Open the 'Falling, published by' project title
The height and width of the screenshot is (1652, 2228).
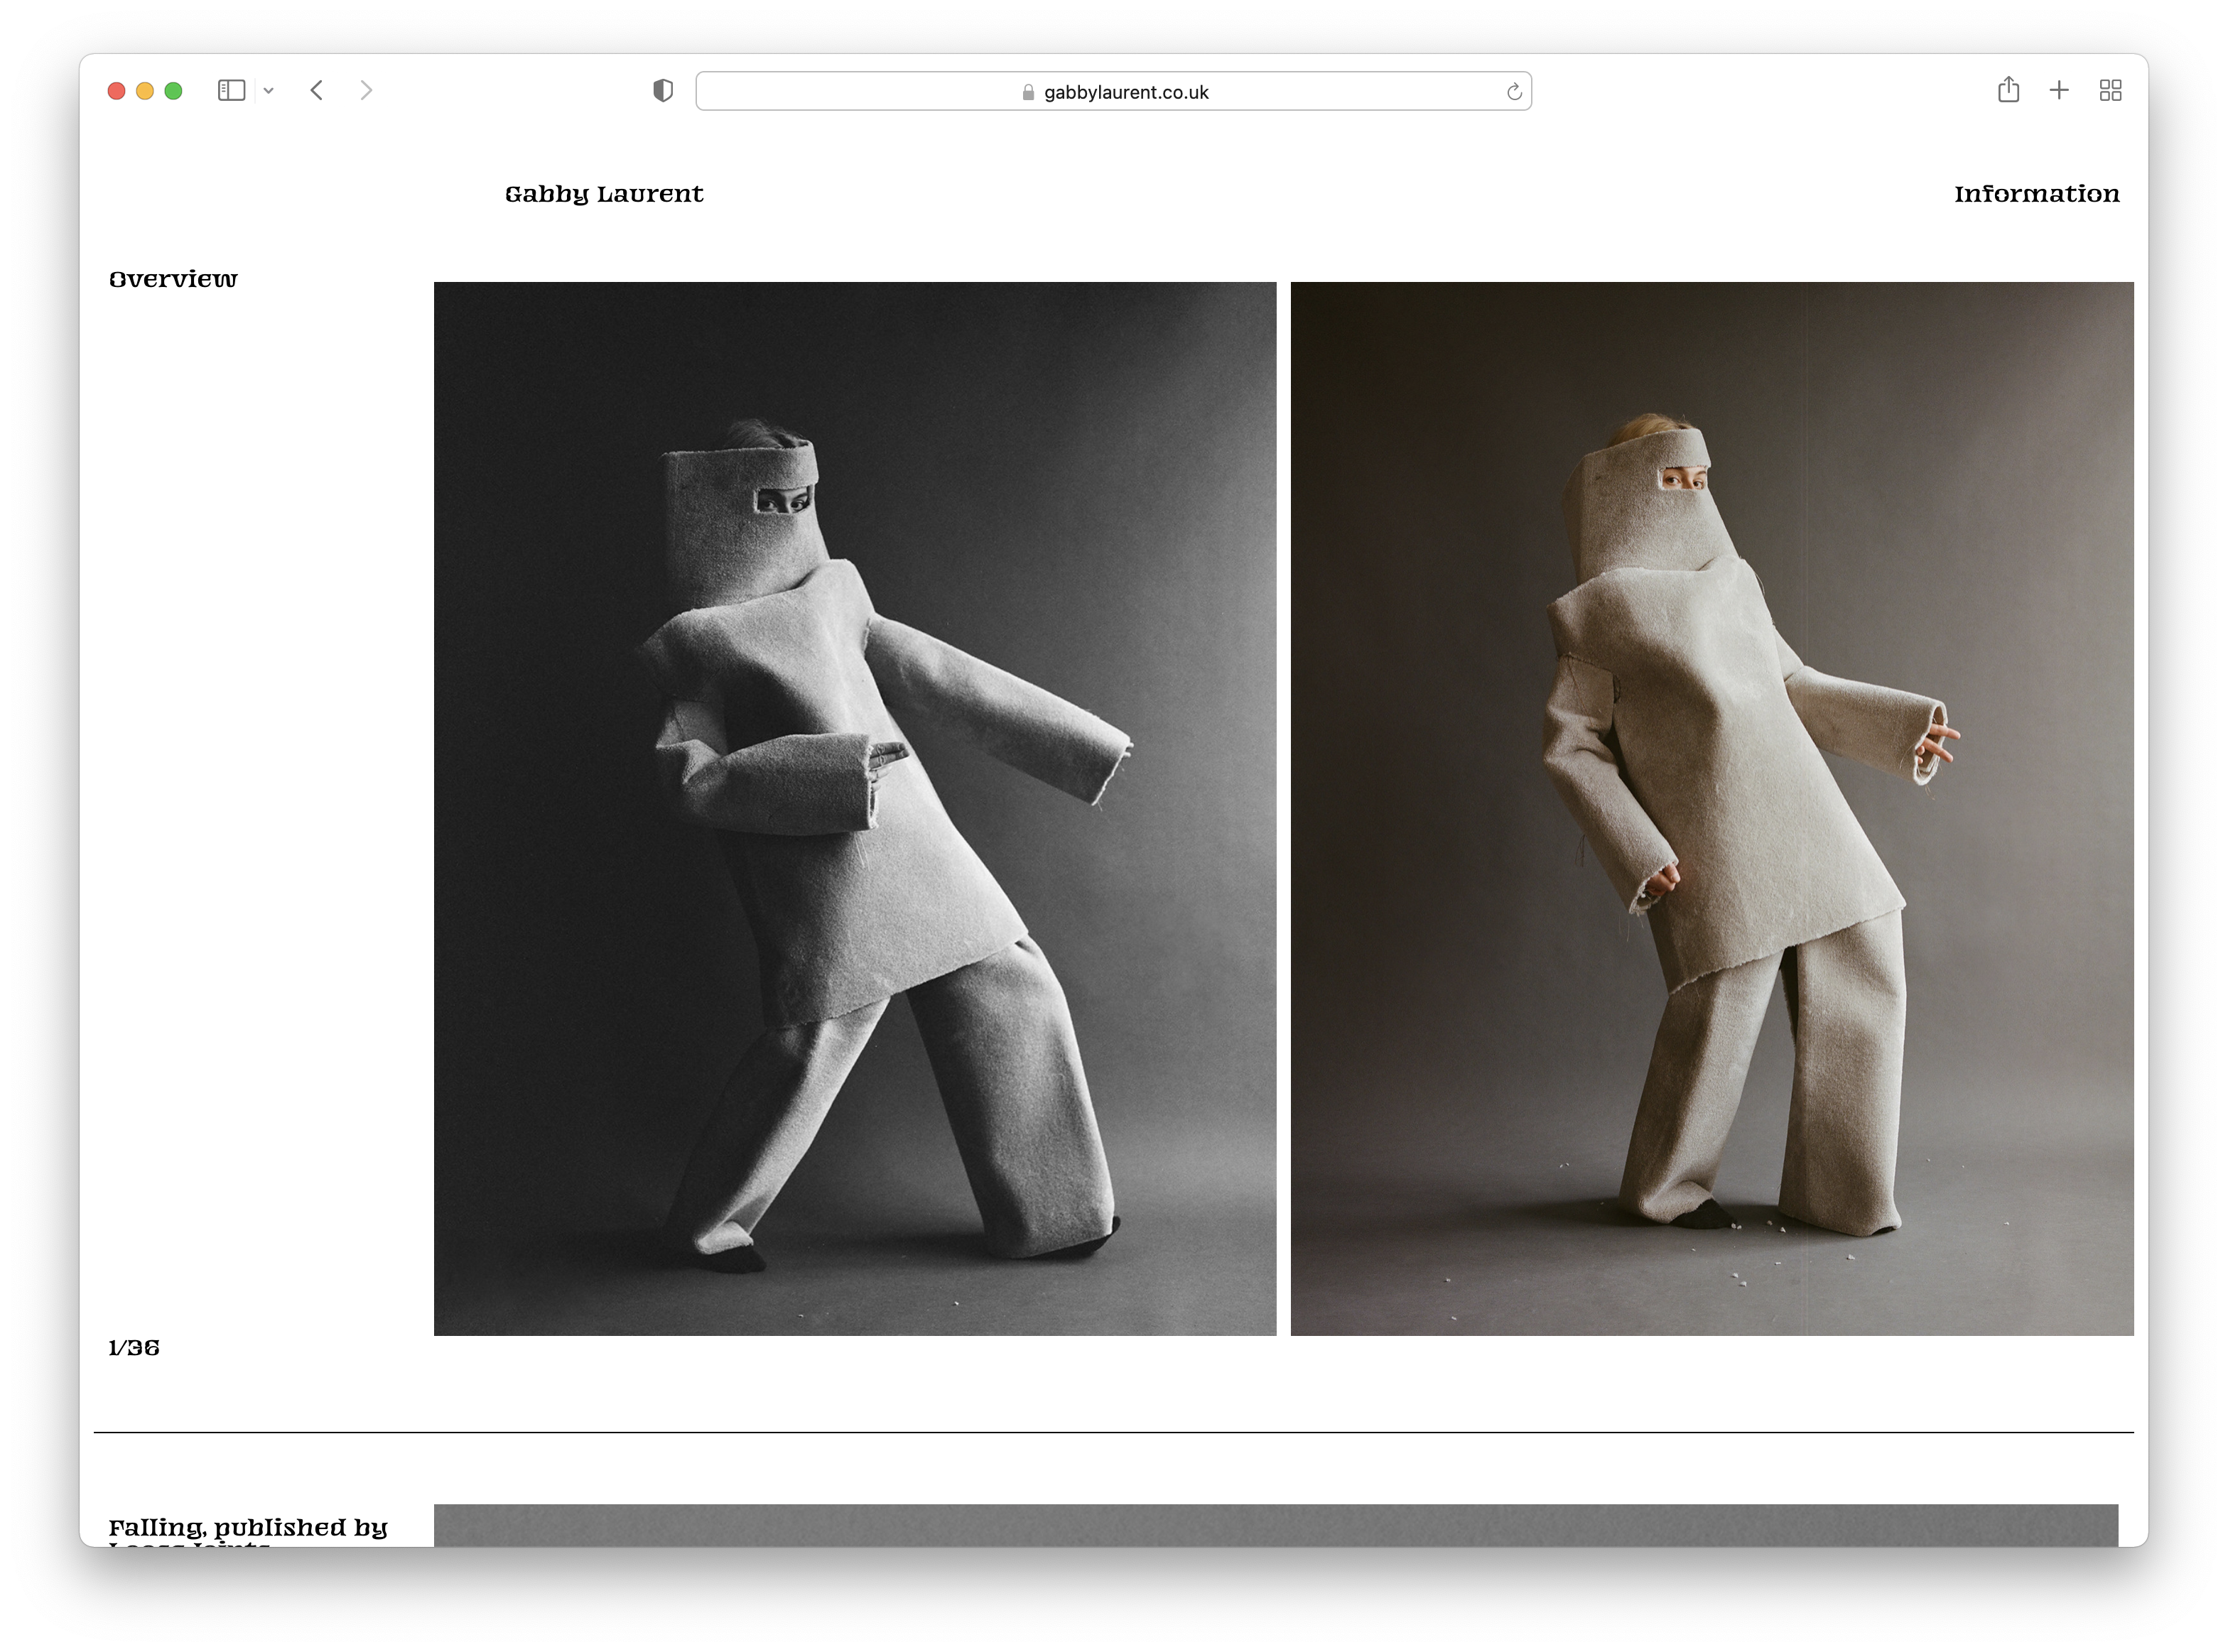tap(248, 1528)
